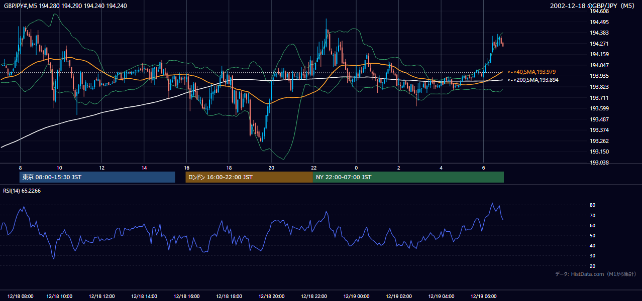Click hour label 18 under the price chart
The height and width of the screenshot is (301, 642).
(229, 168)
